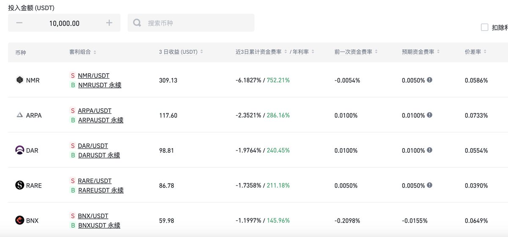Select BNX 3-day profit value 59.98
Screen dimensions: 508x237
(166, 220)
